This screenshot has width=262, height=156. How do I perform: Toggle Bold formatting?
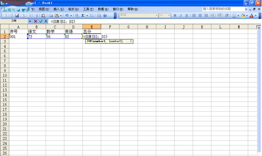click(175, 15)
